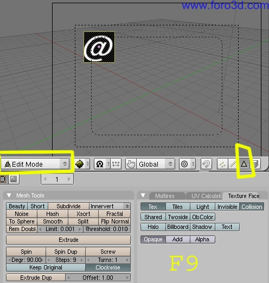Click the Spin button
Image resolution: width=269 pixels, height=283 pixels.
point(26,252)
